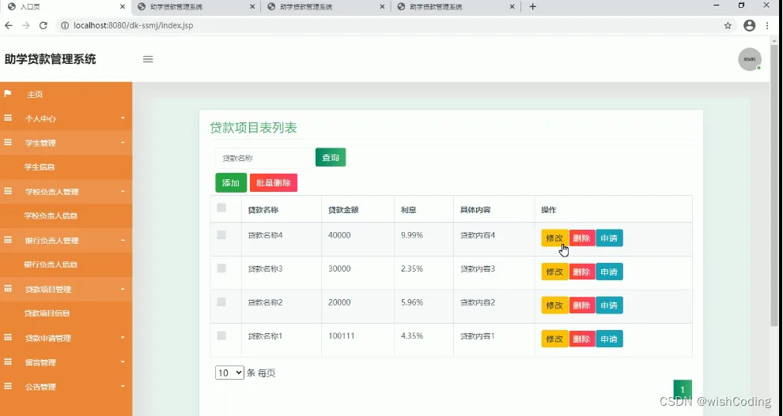Expand the 贷款申请管理 sidebar menu

tap(66, 339)
